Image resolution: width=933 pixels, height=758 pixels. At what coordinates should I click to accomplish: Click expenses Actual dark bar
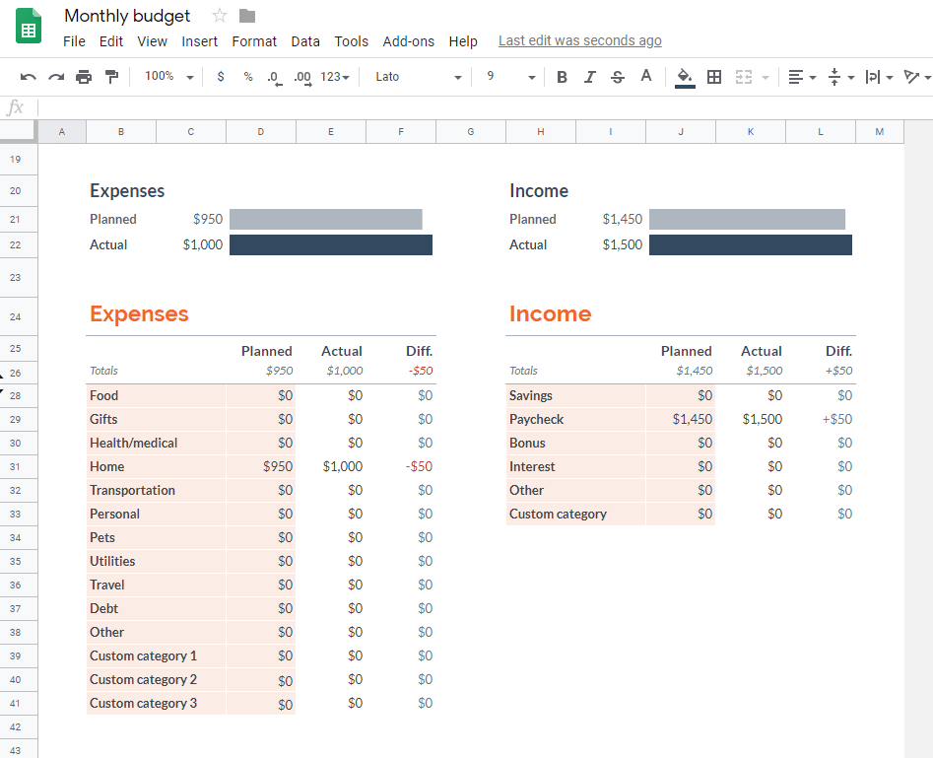pyautogui.click(x=331, y=244)
